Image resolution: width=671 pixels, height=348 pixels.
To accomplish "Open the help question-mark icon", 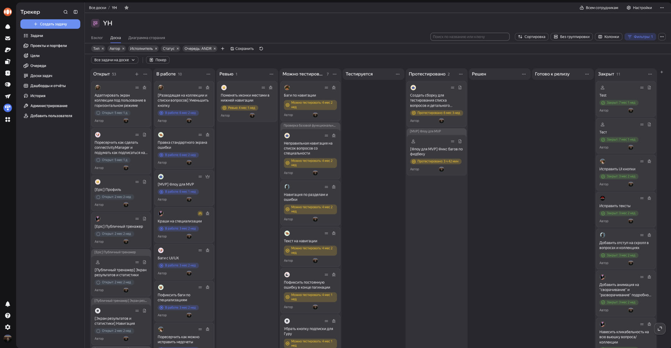I will point(8,316).
